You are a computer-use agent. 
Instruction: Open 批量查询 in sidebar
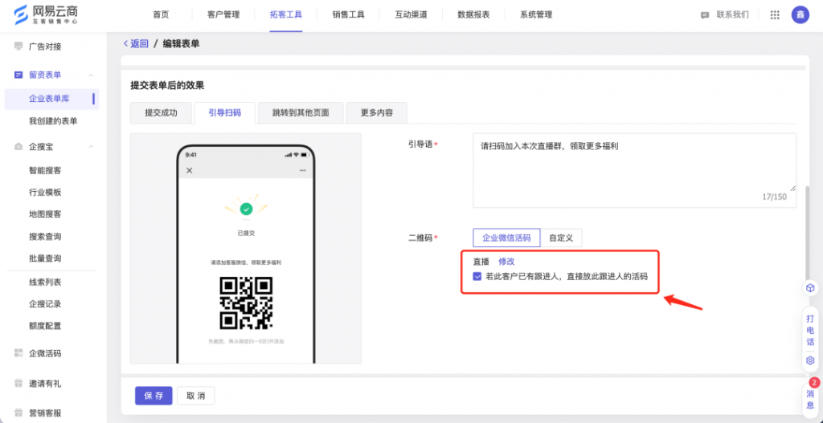click(45, 258)
